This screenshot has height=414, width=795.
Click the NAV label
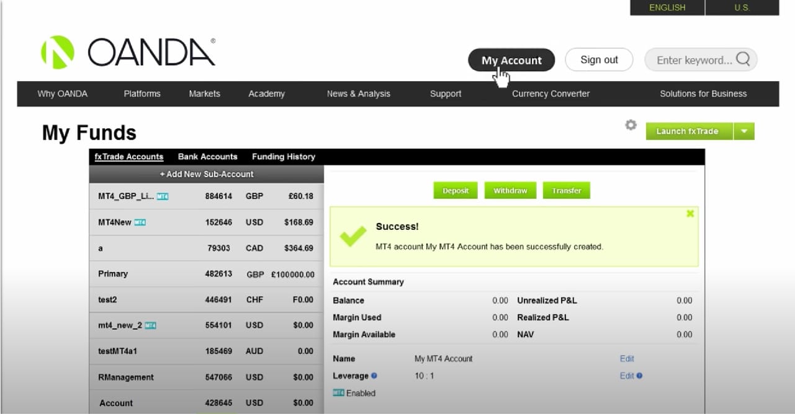(x=526, y=335)
